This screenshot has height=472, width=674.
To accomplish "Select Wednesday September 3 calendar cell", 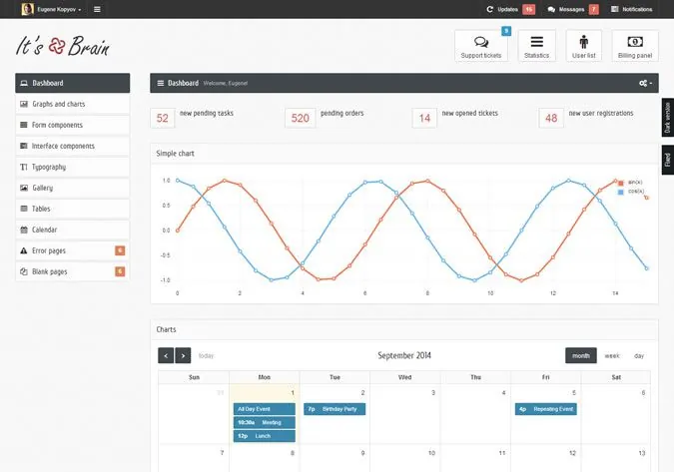I will [405, 414].
